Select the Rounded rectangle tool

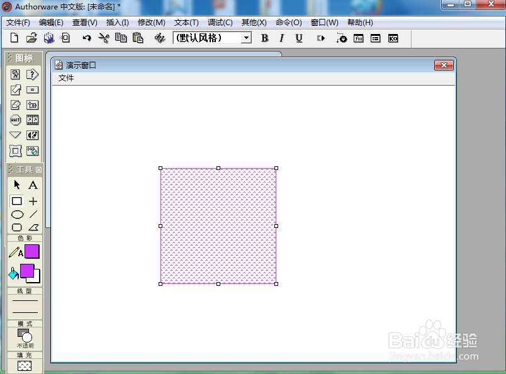tap(17, 227)
